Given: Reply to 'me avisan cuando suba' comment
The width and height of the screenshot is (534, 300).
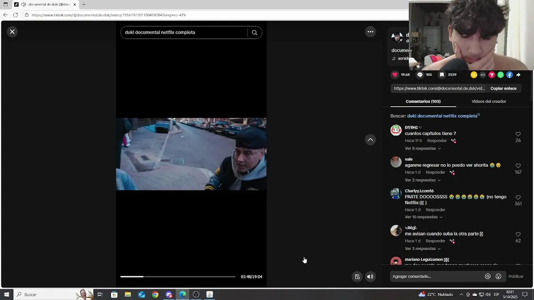Looking at the screenshot, I should (436, 241).
